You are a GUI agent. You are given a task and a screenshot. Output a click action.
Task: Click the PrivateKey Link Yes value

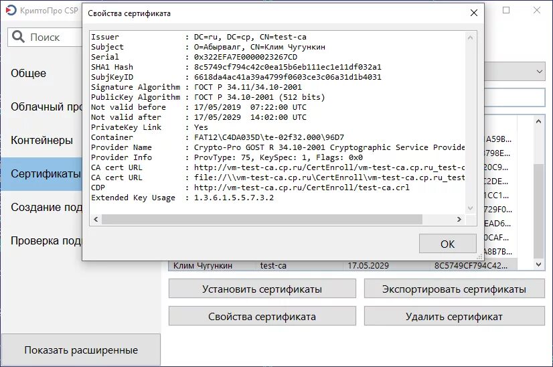pyautogui.click(x=201, y=127)
